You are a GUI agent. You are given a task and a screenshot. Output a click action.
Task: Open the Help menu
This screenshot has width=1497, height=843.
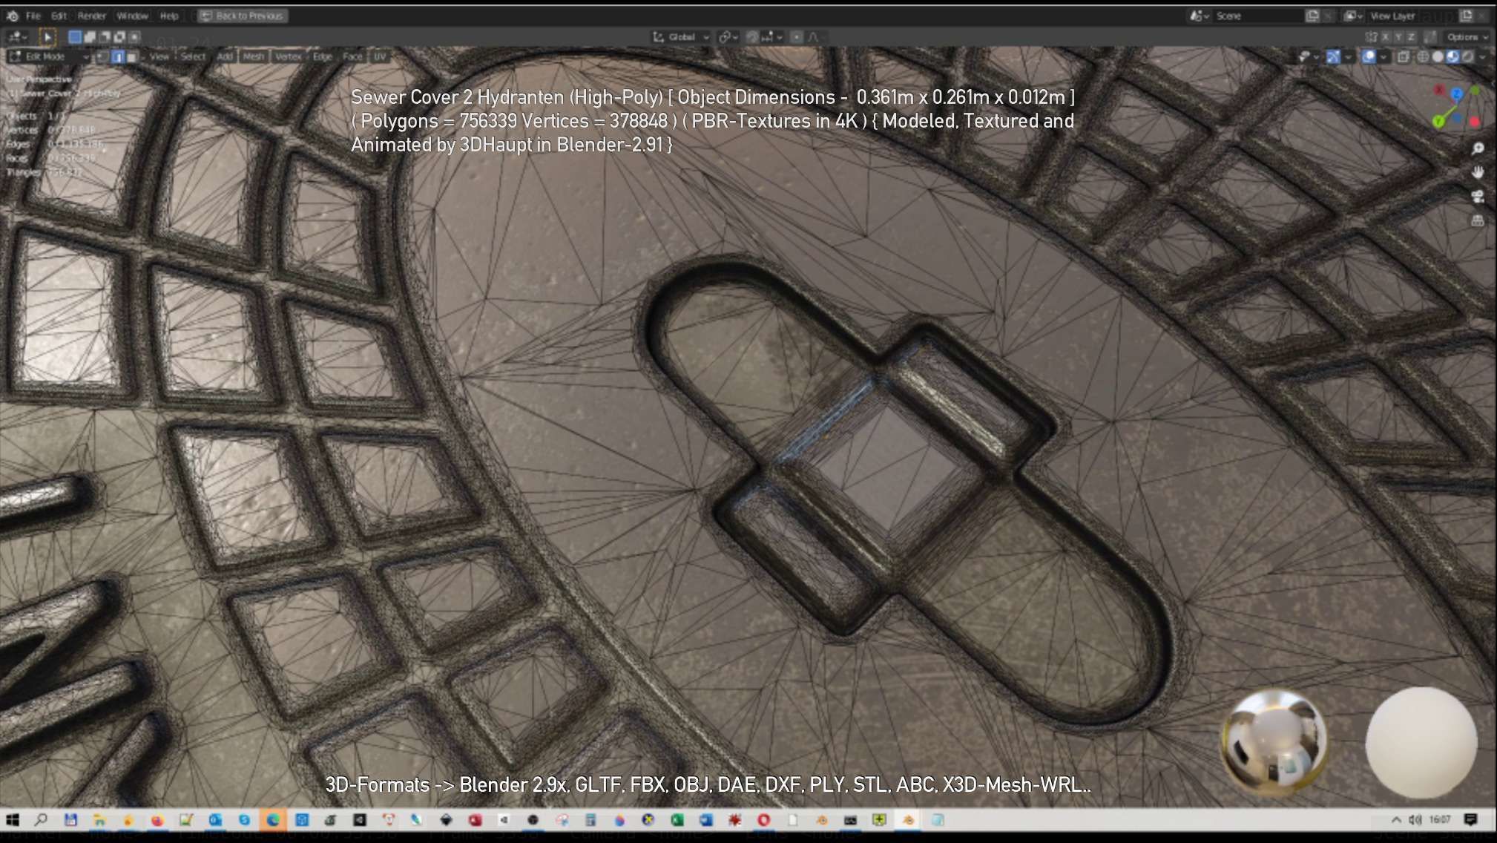(x=169, y=16)
